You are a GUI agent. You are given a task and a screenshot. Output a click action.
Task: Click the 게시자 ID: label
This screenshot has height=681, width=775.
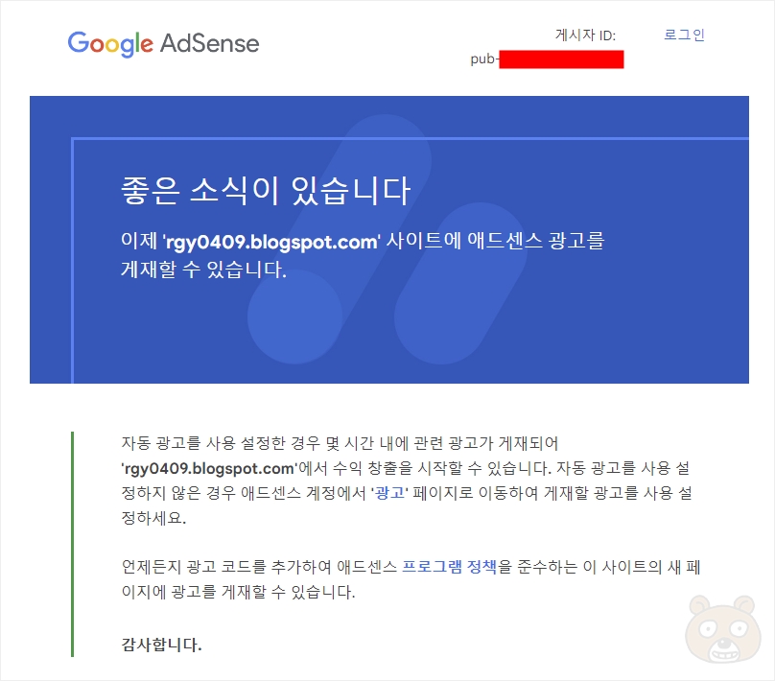585,35
